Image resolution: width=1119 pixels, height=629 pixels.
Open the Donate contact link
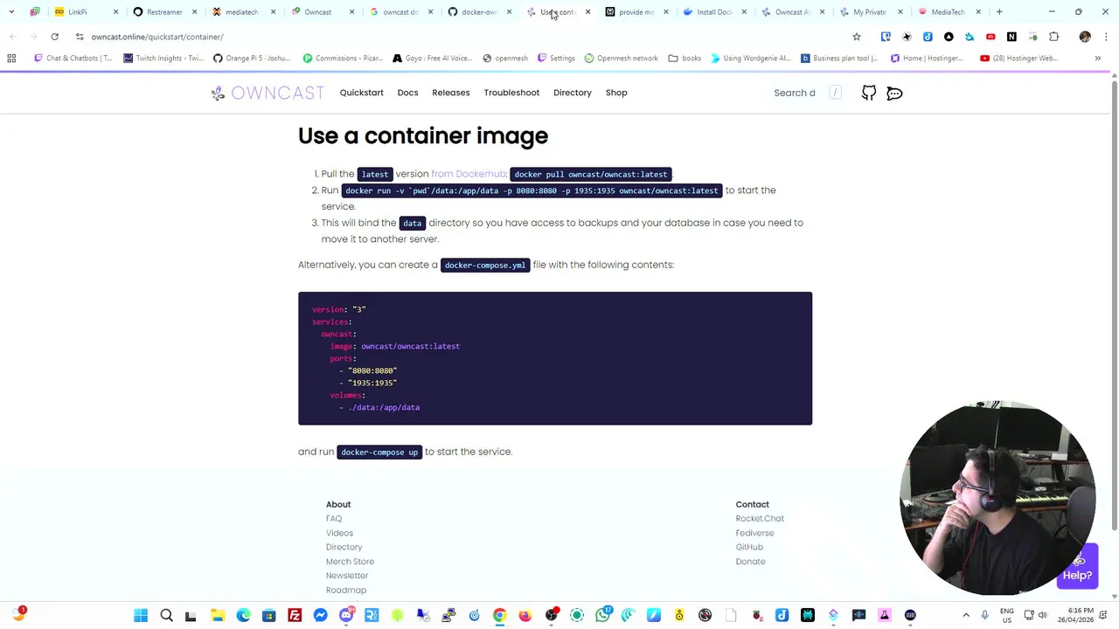[750, 562]
